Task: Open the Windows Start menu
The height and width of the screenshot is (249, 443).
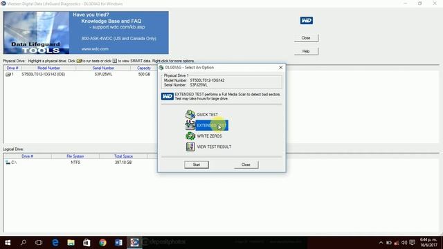Action: click(8, 243)
